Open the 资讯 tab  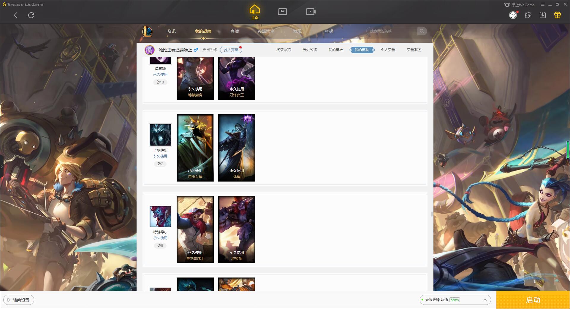[x=171, y=31]
